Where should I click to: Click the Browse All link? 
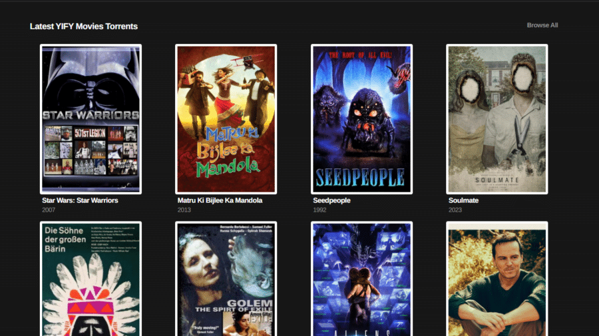click(x=542, y=25)
